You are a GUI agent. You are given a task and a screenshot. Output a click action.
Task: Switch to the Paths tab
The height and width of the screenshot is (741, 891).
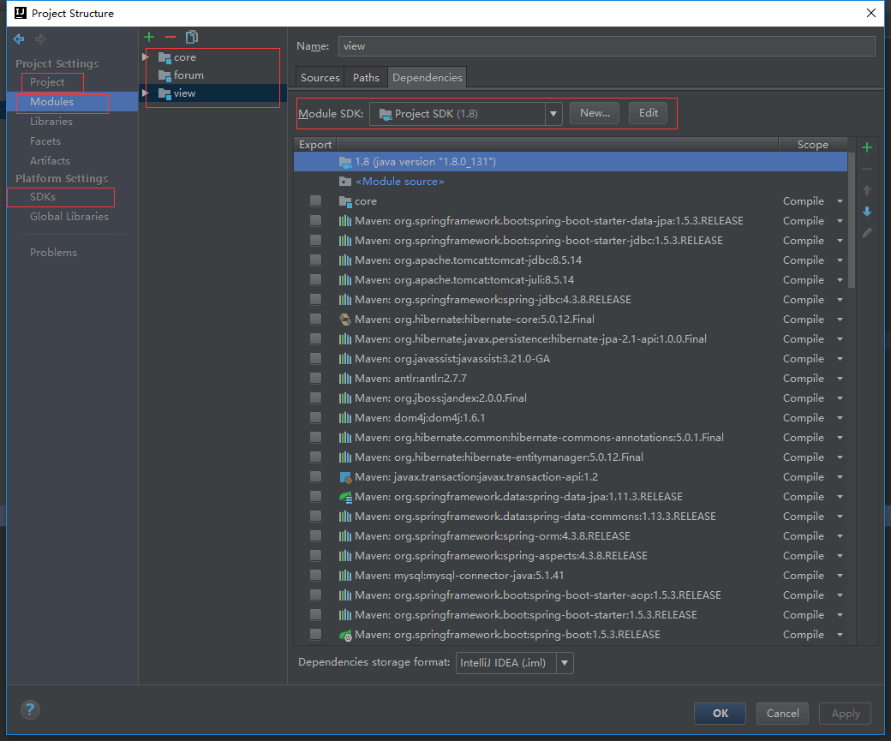tap(366, 77)
